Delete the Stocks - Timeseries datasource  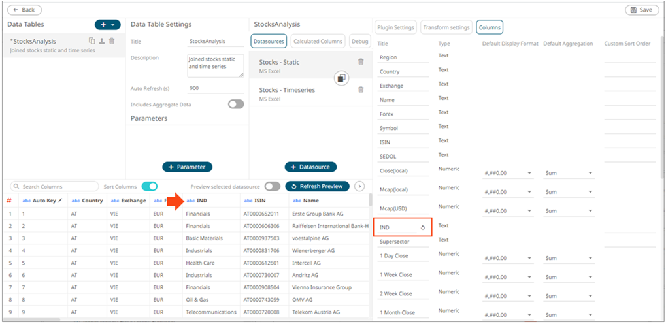click(361, 91)
